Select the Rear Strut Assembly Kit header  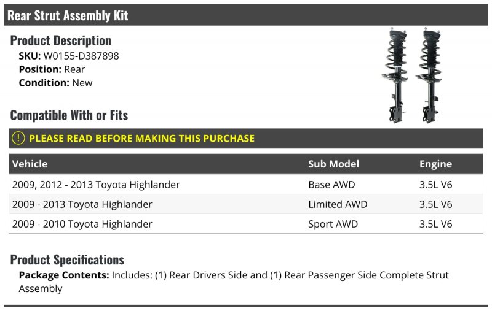[245, 15]
